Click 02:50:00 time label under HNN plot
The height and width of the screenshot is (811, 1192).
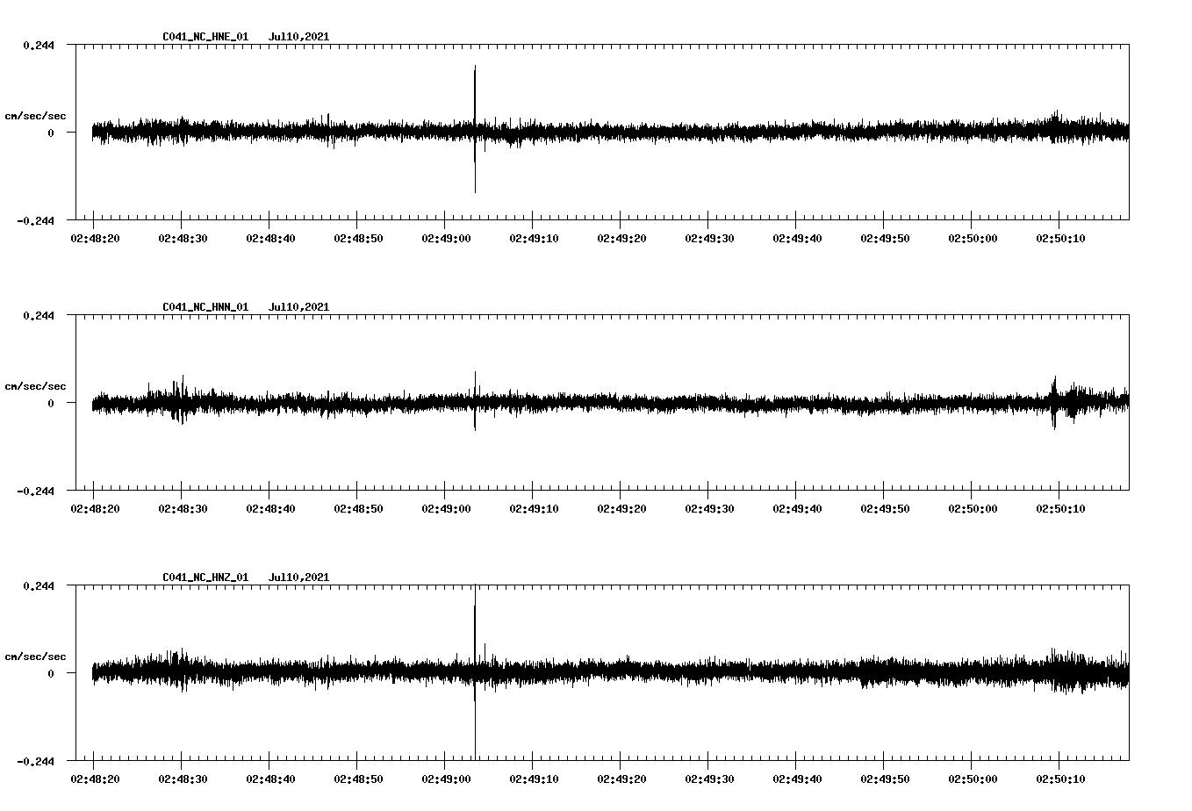coord(973,508)
